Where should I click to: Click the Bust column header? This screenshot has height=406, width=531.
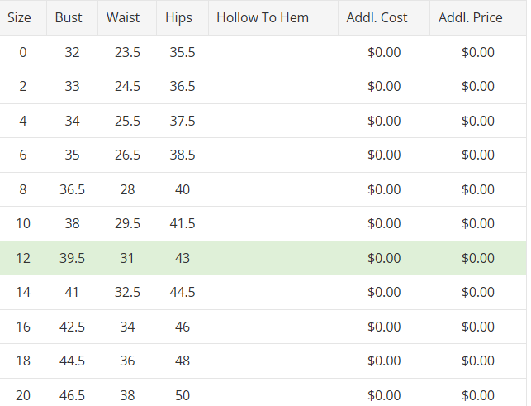click(x=69, y=17)
